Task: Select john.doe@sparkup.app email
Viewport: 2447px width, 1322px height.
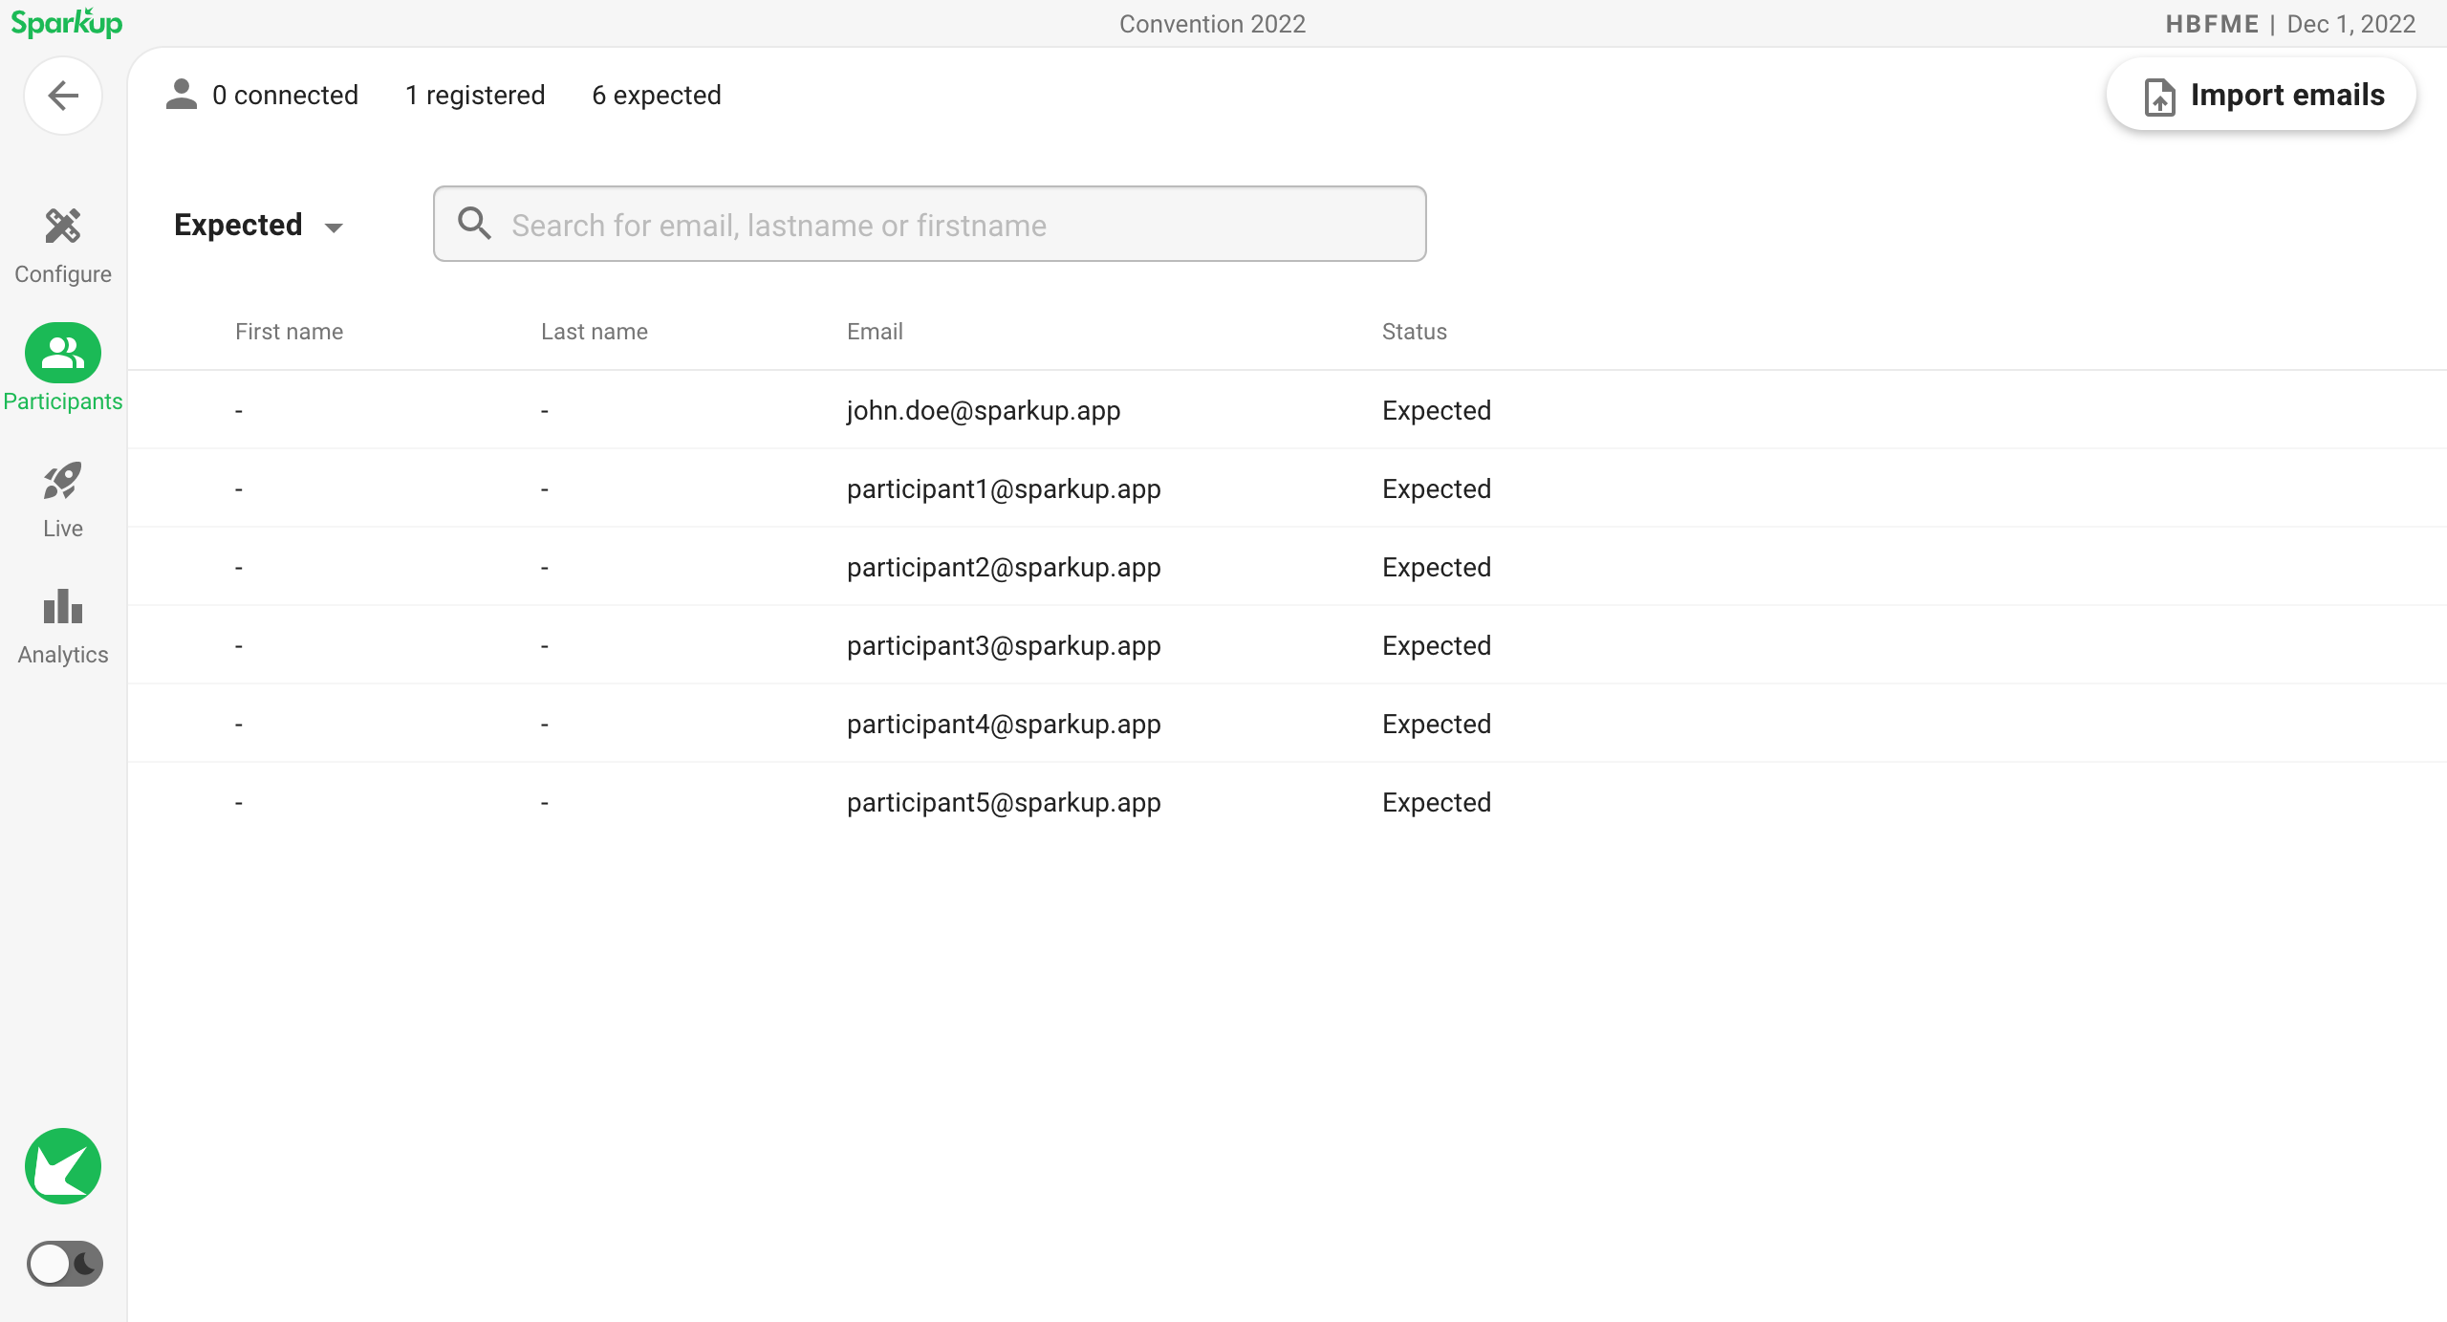Action: click(984, 411)
